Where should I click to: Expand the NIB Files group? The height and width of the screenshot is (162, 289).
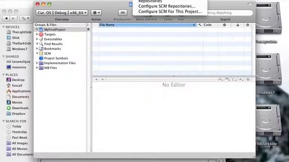[x=37, y=67]
